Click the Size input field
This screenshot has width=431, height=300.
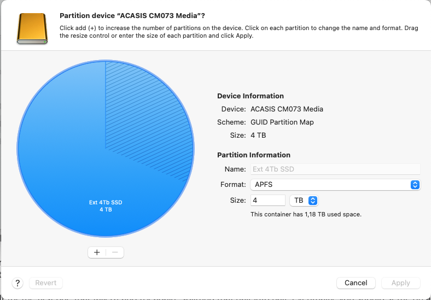267,201
